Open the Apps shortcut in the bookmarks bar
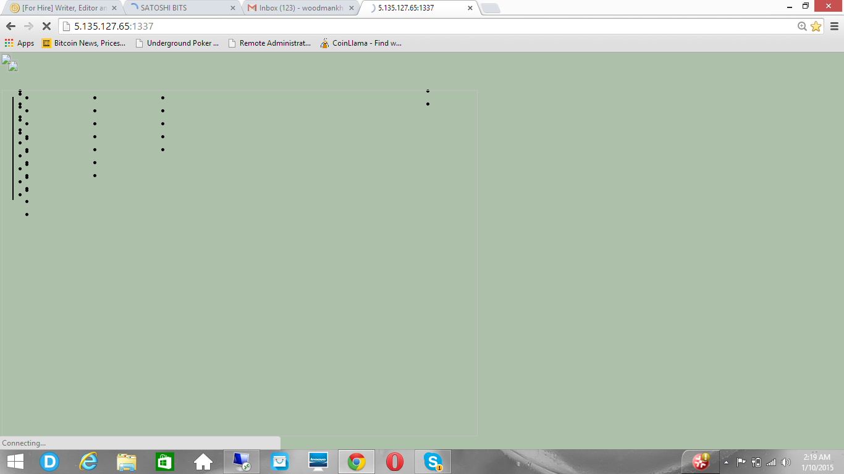This screenshot has width=844, height=474. point(19,43)
